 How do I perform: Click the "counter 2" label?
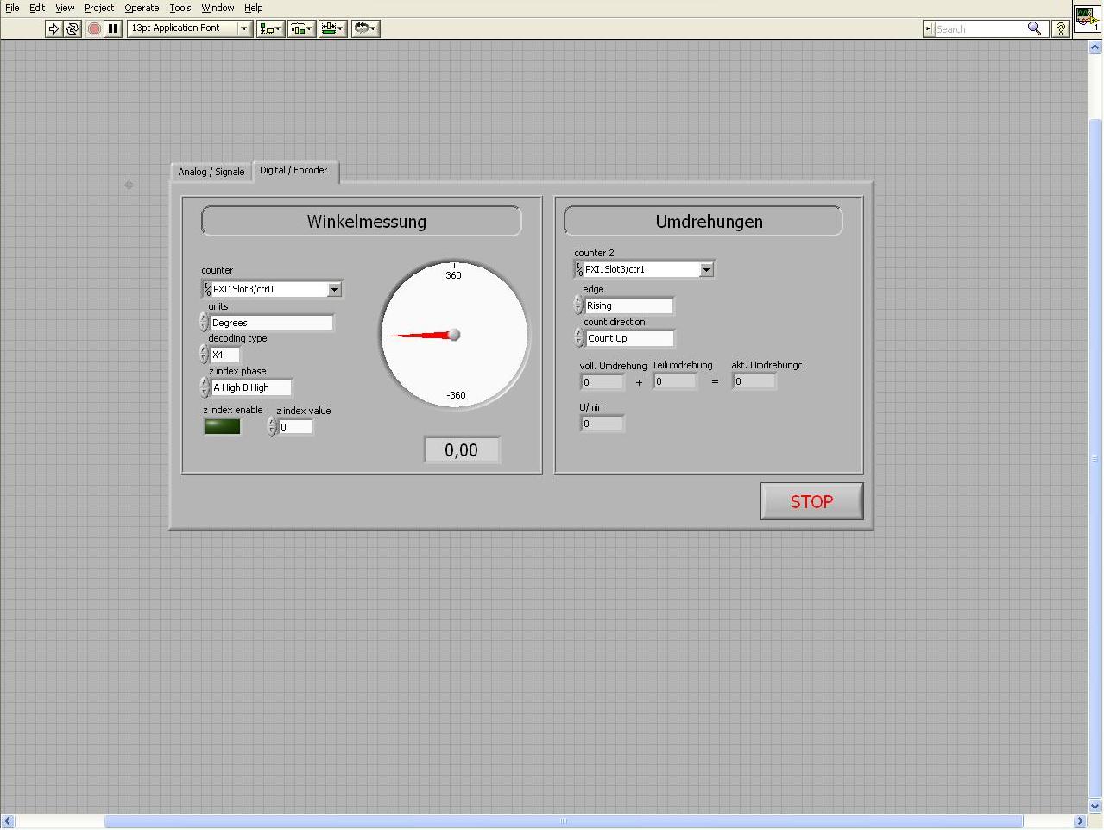pyautogui.click(x=595, y=253)
